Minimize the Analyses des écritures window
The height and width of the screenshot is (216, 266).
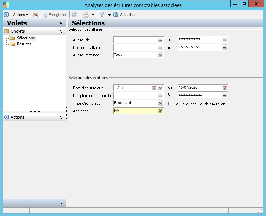pos(235,4)
